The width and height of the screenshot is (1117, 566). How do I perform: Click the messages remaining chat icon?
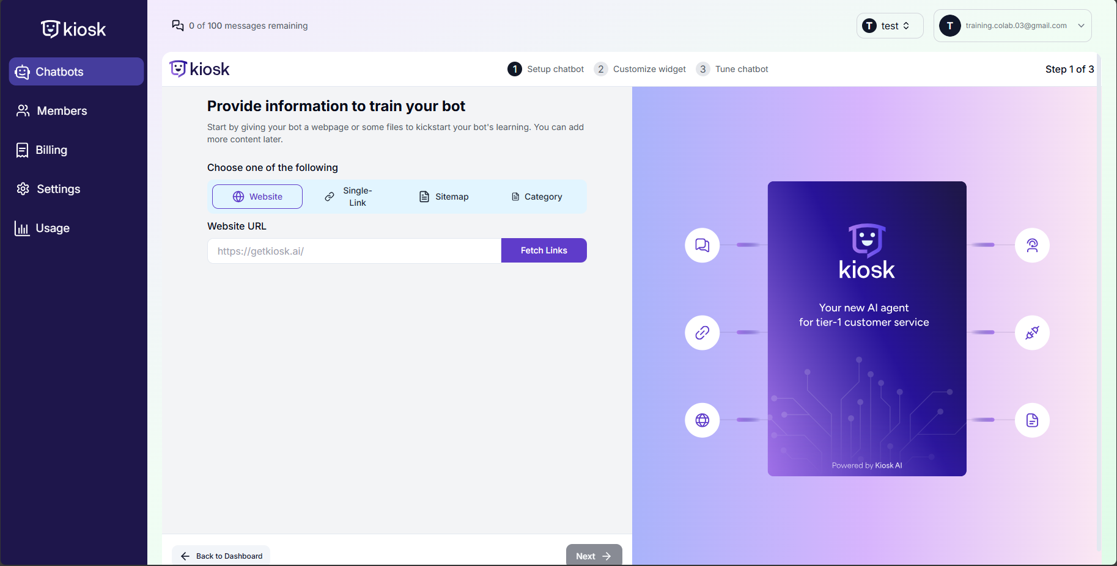click(x=178, y=26)
